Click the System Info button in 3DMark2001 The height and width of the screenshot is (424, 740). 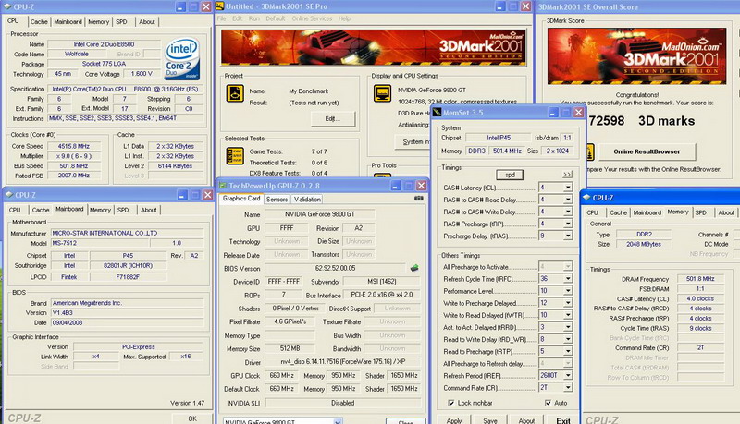point(413,141)
